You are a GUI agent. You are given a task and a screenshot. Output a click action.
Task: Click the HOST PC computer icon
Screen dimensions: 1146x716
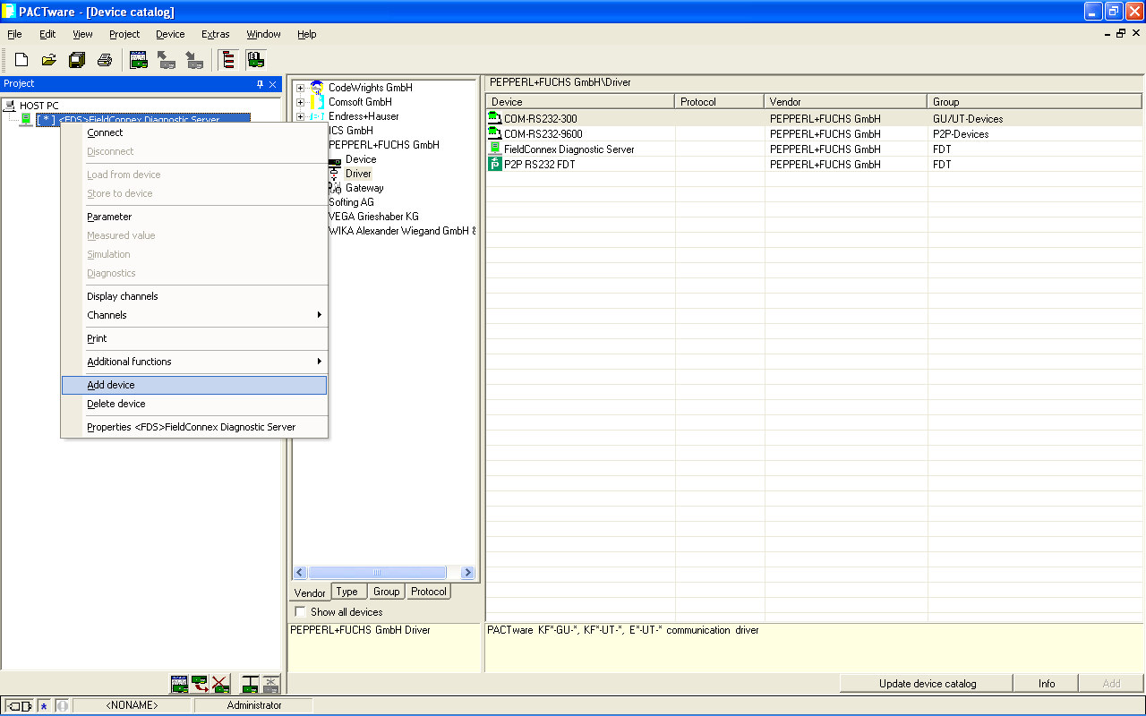click(x=11, y=106)
